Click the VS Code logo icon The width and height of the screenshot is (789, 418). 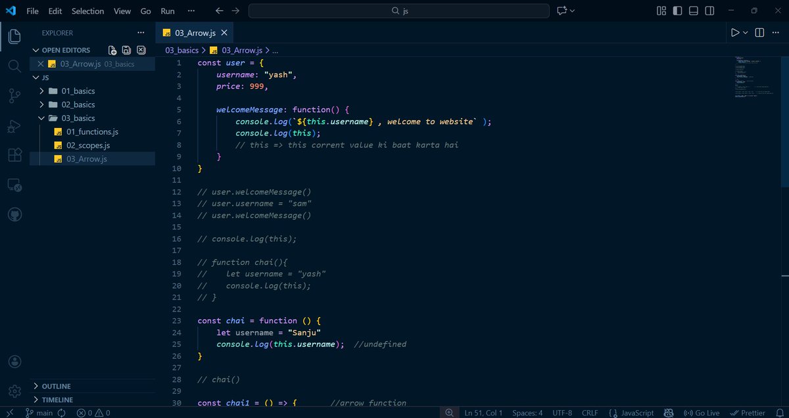click(x=11, y=11)
